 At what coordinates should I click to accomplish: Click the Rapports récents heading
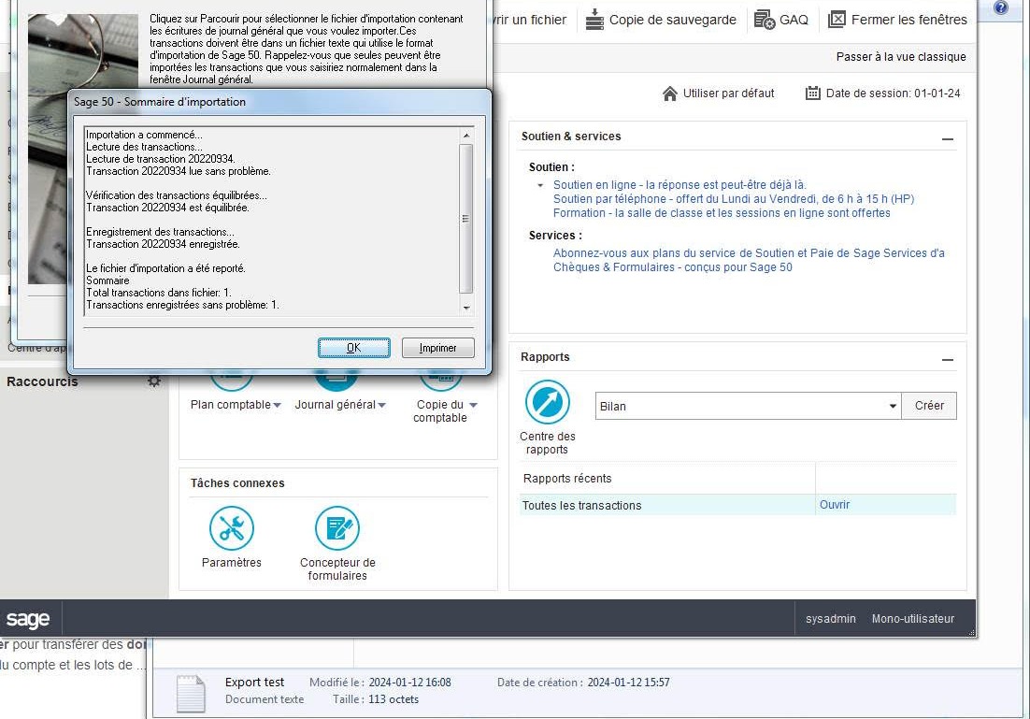point(567,479)
